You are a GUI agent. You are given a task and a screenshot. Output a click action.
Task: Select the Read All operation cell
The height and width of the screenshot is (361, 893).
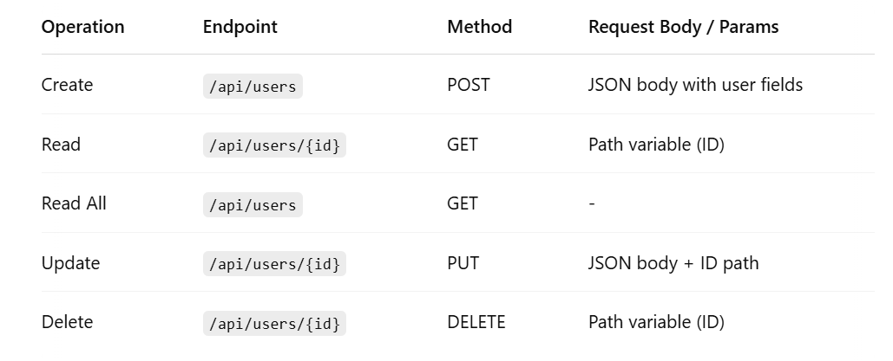[x=74, y=203]
